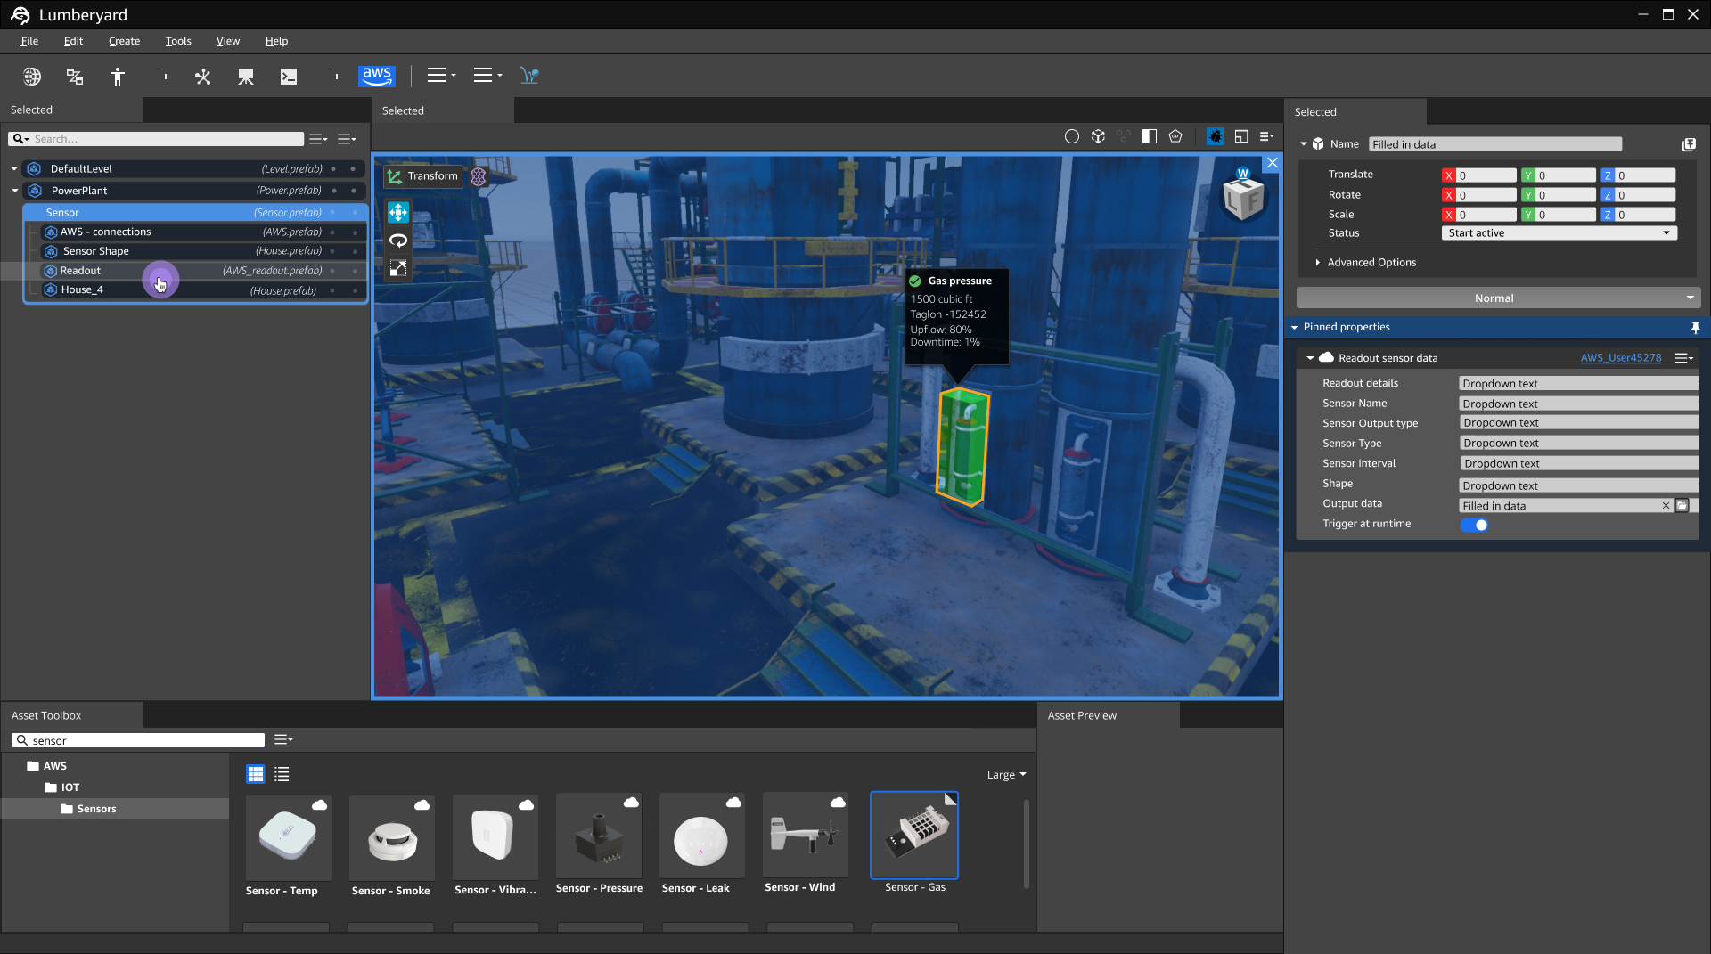Select the rotate gizmo tool in viewport
The height and width of the screenshot is (954, 1711).
point(398,241)
